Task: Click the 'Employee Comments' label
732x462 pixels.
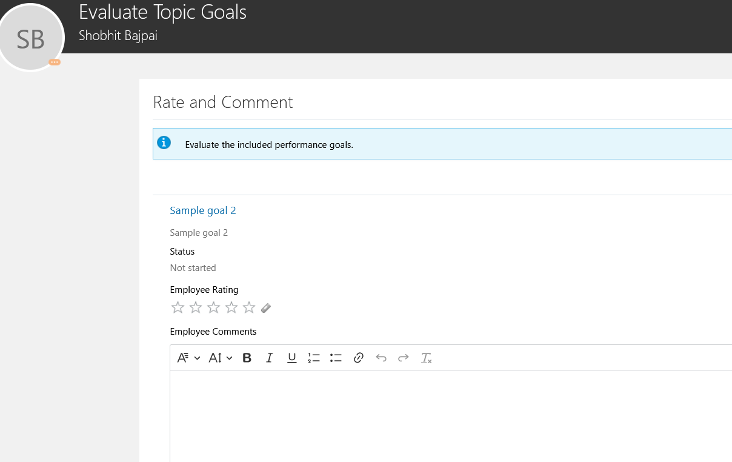Action: pos(213,332)
